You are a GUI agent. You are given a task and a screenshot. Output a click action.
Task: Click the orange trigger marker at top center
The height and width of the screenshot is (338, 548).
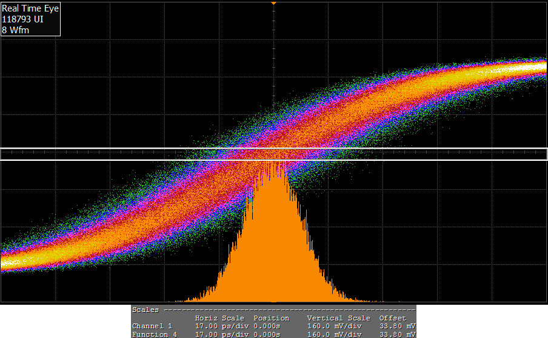click(274, 4)
